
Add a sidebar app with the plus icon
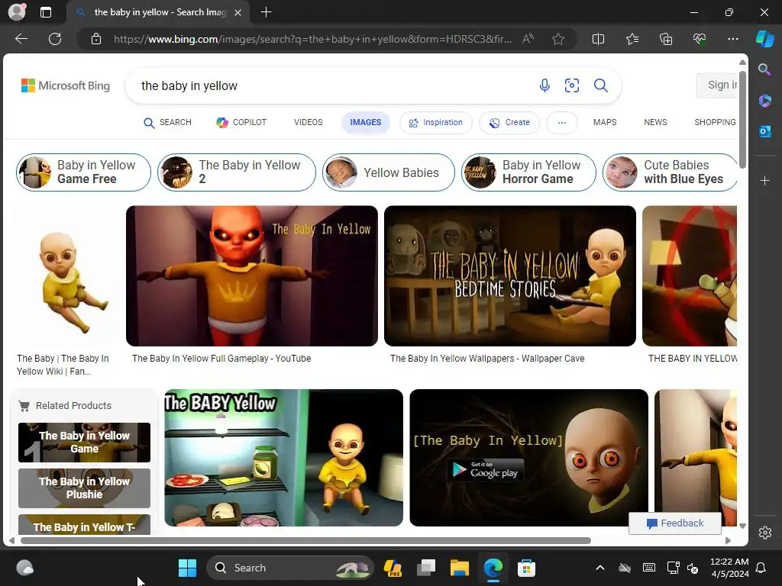pyautogui.click(x=764, y=180)
